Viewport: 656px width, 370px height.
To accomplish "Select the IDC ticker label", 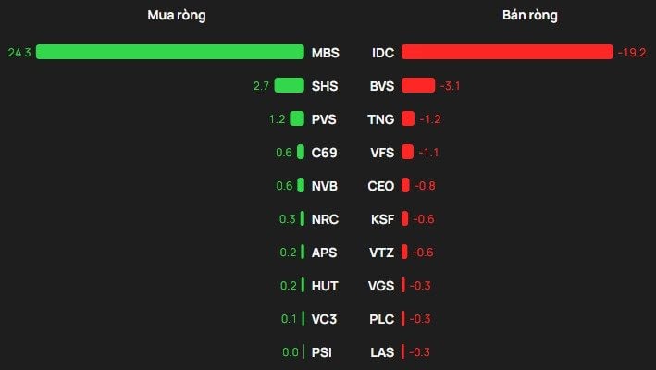I will [x=383, y=53].
